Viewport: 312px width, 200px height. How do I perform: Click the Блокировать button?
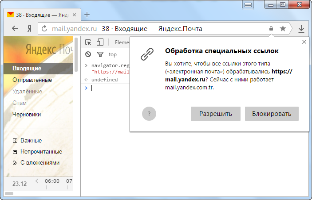coord(272,114)
